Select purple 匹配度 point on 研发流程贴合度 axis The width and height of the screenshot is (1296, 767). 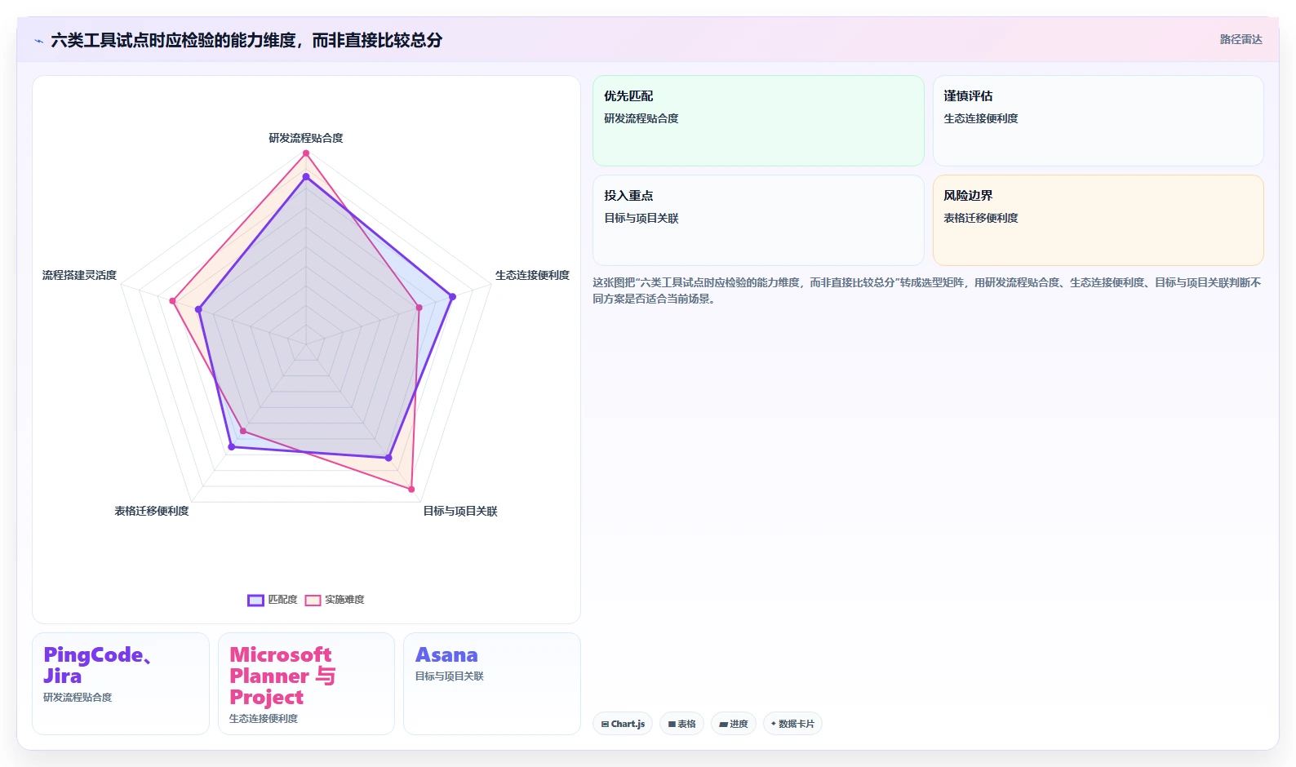[x=306, y=176]
